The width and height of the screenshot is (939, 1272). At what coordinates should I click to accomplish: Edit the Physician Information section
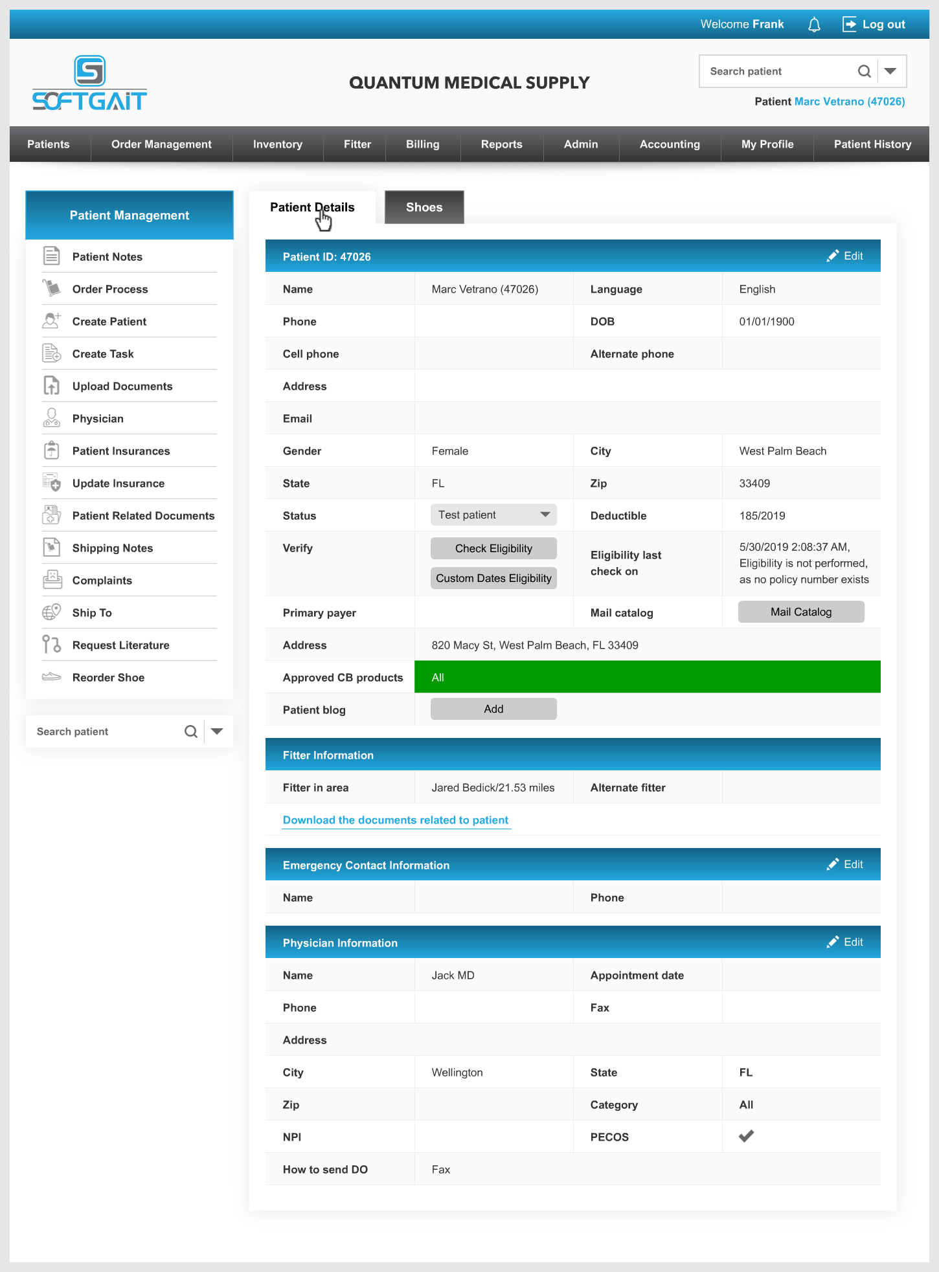(845, 943)
